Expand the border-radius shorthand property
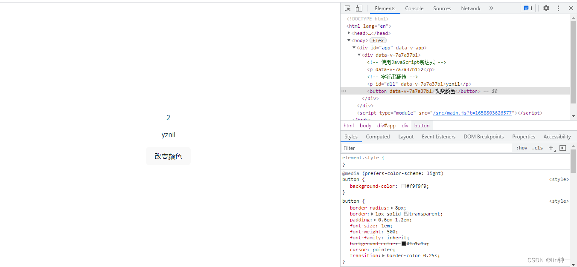Viewport: 577px width, 267px height. (x=392, y=208)
